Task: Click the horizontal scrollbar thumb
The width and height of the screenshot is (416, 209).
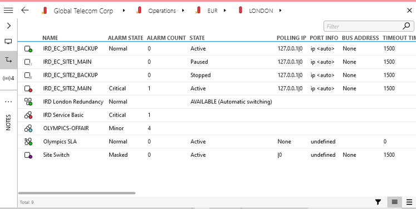Action: (x=77, y=193)
